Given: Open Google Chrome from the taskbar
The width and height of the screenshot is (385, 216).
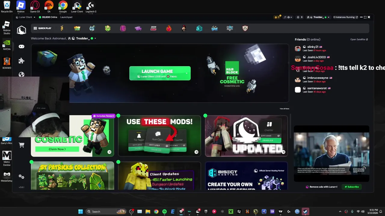Looking at the screenshot, I should [156, 211].
